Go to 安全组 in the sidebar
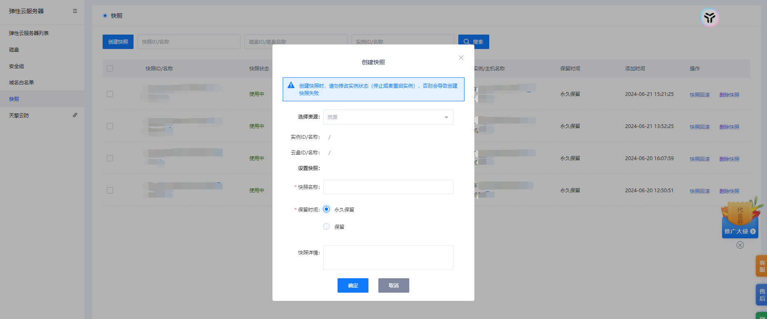The height and width of the screenshot is (319, 767). point(16,66)
